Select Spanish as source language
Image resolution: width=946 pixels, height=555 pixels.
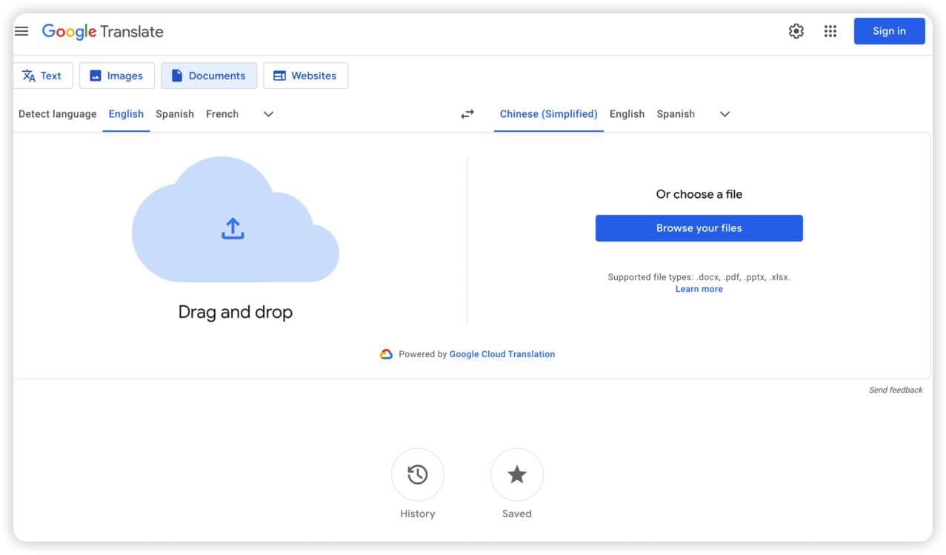pyautogui.click(x=175, y=114)
